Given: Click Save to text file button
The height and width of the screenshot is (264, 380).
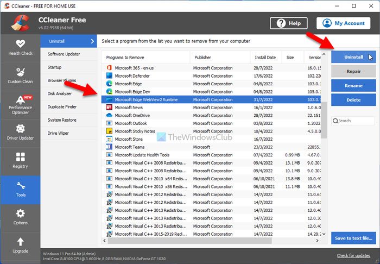Looking at the screenshot, I should [x=353, y=238].
